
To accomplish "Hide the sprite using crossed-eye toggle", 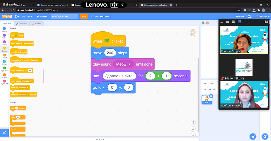I will 214,90.
